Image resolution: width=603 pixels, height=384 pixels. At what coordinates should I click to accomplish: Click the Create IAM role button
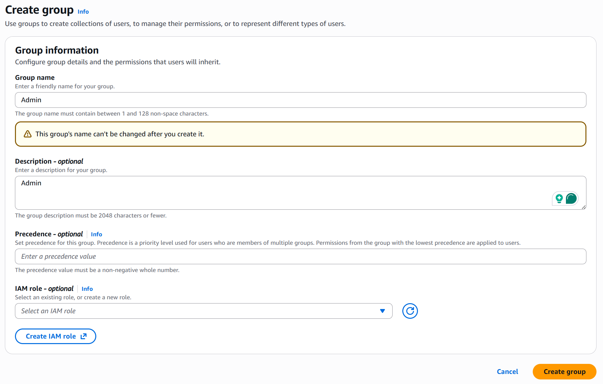[x=55, y=336]
